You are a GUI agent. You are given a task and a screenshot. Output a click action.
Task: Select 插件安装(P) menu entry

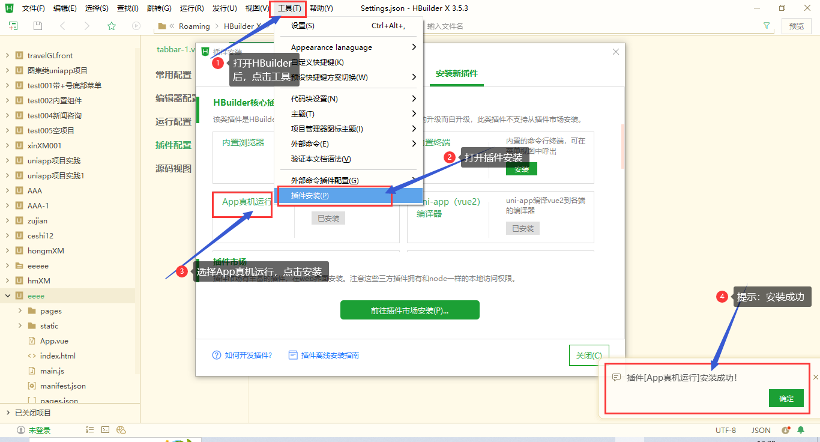click(x=310, y=196)
